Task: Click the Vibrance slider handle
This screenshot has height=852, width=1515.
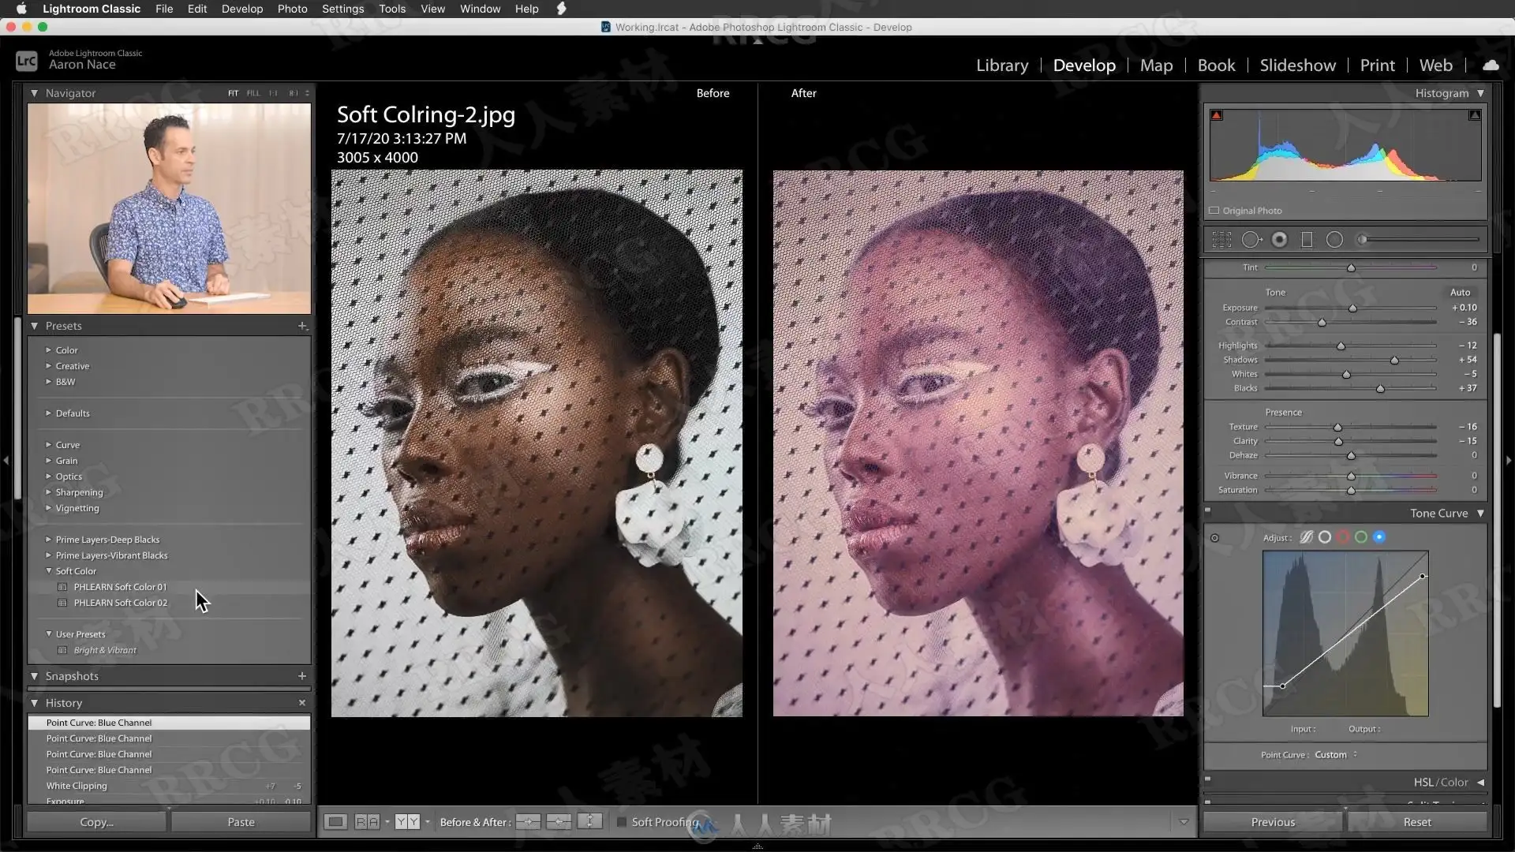Action: 1351,476
